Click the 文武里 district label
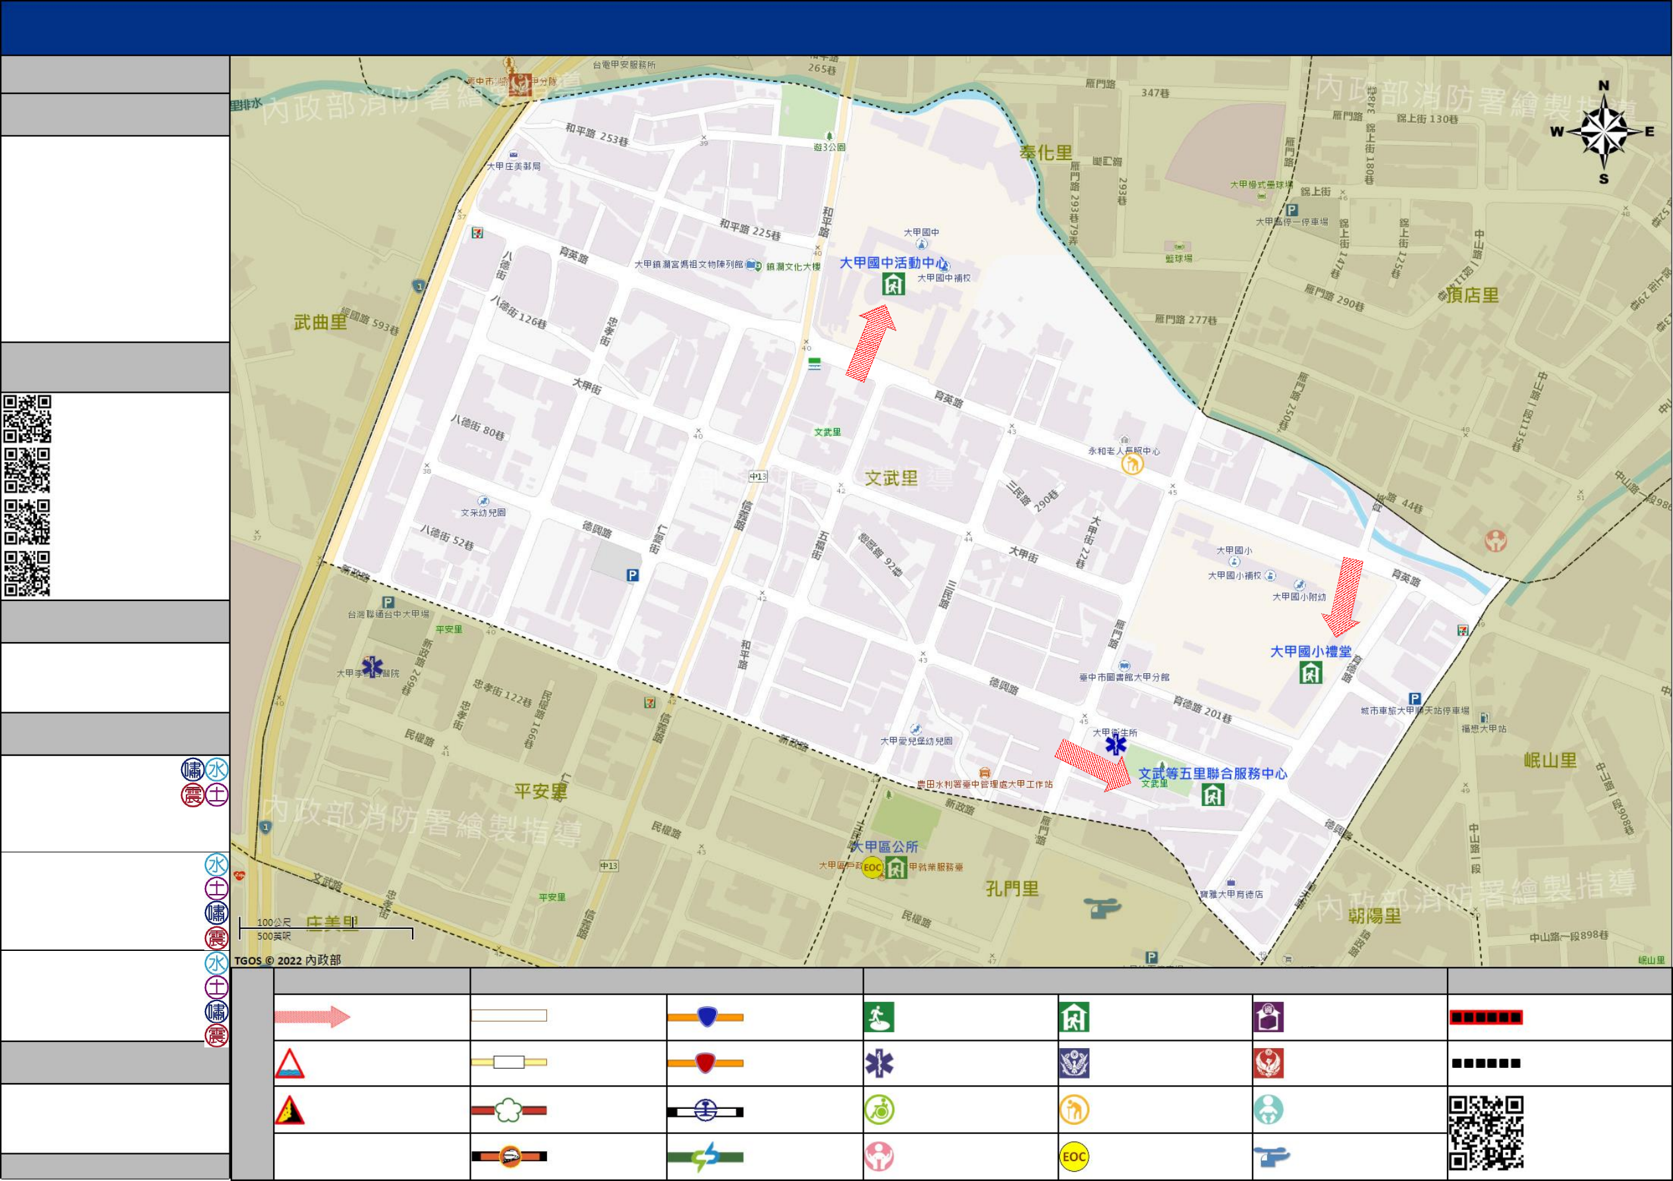The height and width of the screenshot is (1181, 1673). click(x=891, y=479)
